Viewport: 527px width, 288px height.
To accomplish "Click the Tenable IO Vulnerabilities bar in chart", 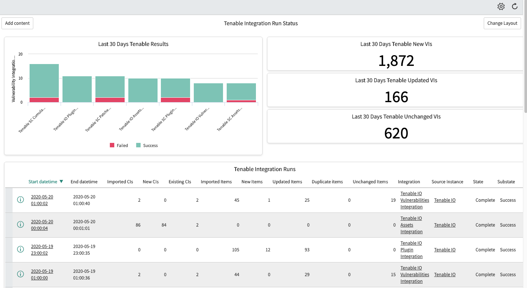I will coord(209,93).
